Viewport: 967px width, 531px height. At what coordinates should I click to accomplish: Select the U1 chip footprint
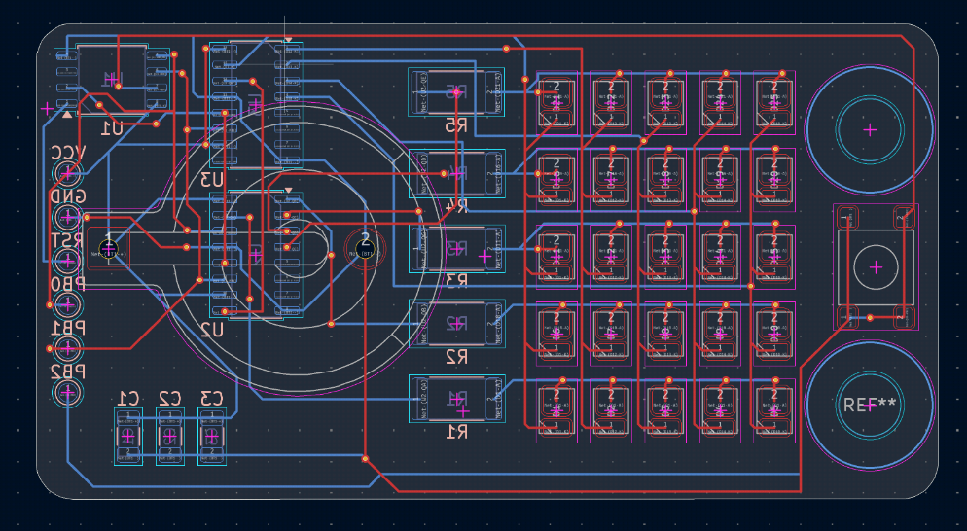pyautogui.click(x=113, y=79)
